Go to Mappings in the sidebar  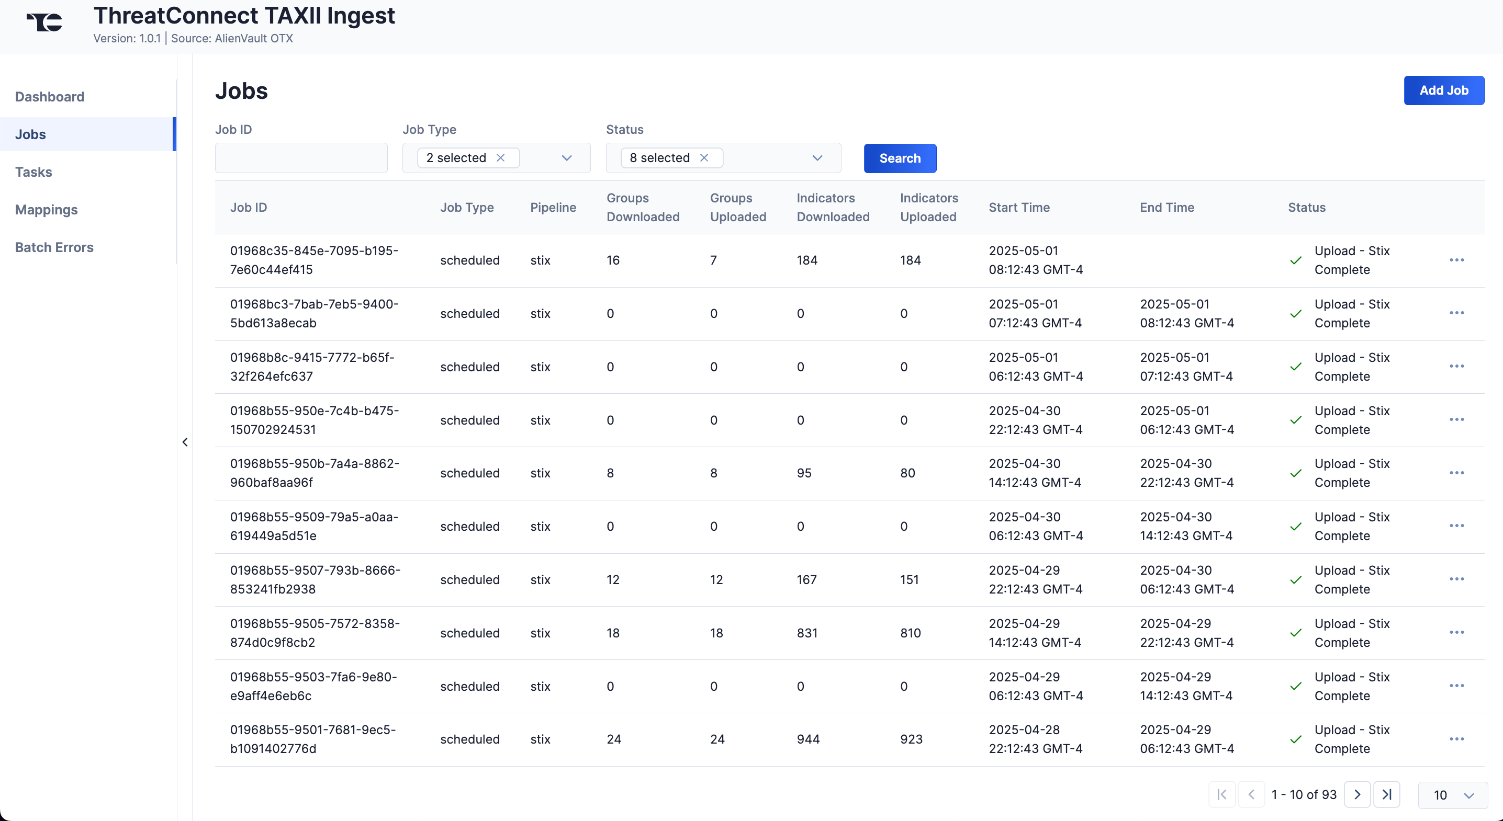tap(46, 210)
